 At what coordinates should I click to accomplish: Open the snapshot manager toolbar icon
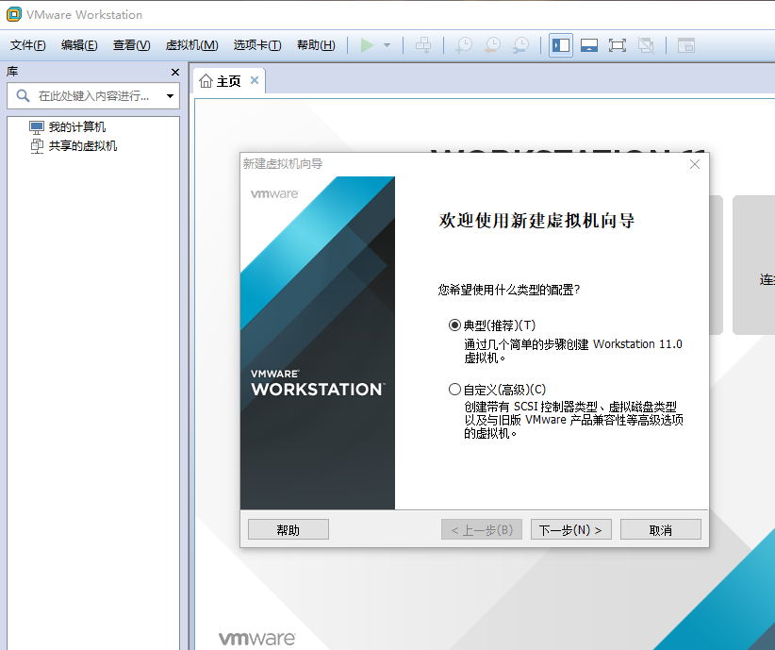pos(521,45)
